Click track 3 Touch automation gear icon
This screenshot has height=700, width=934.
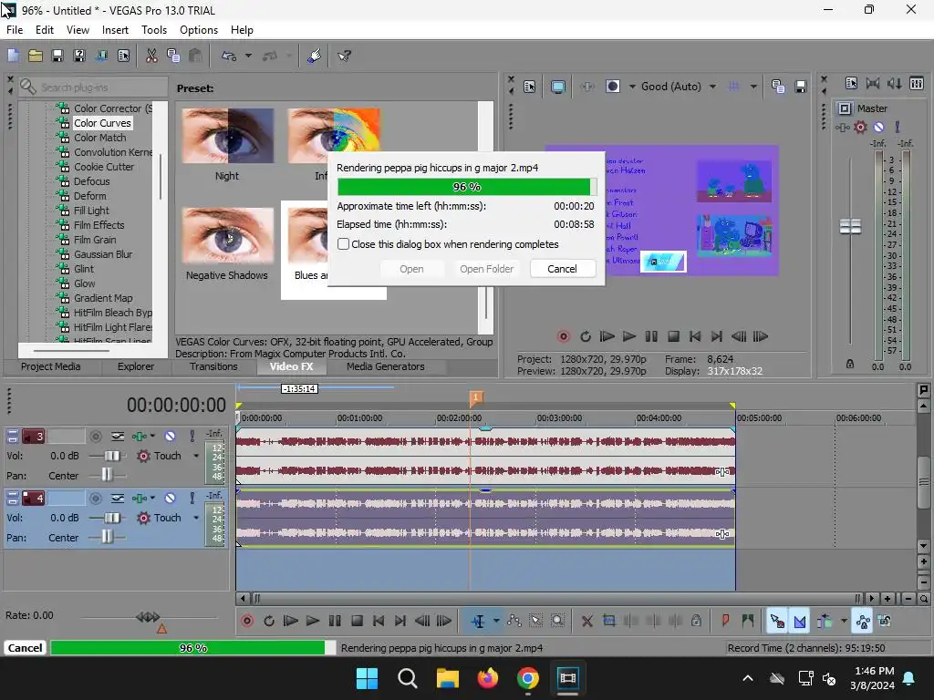pyautogui.click(x=143, y=456)
